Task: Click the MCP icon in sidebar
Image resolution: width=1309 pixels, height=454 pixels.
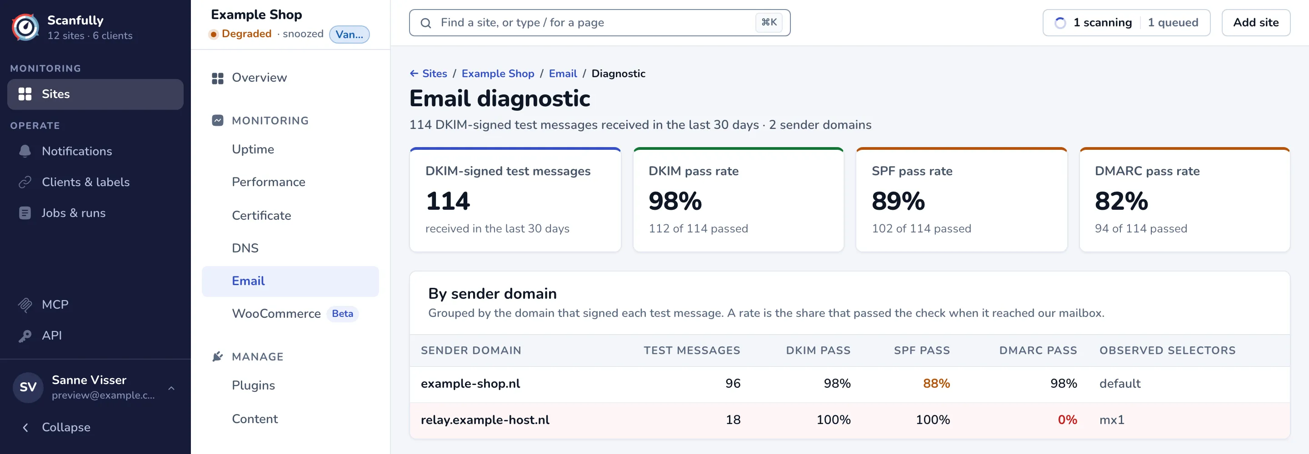Action: 25,305
